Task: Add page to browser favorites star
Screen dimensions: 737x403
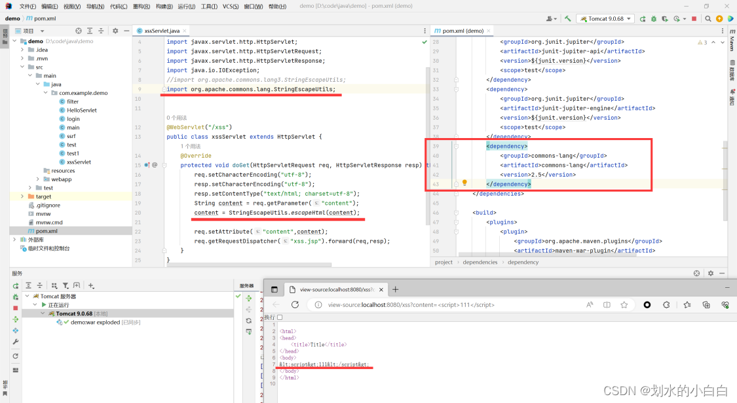Action: [x=624, y=305]
